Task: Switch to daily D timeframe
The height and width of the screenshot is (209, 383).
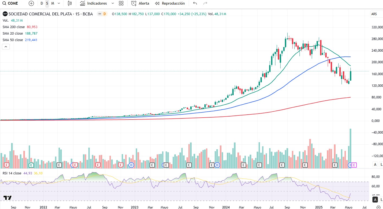Action: [x=41, y=3]
